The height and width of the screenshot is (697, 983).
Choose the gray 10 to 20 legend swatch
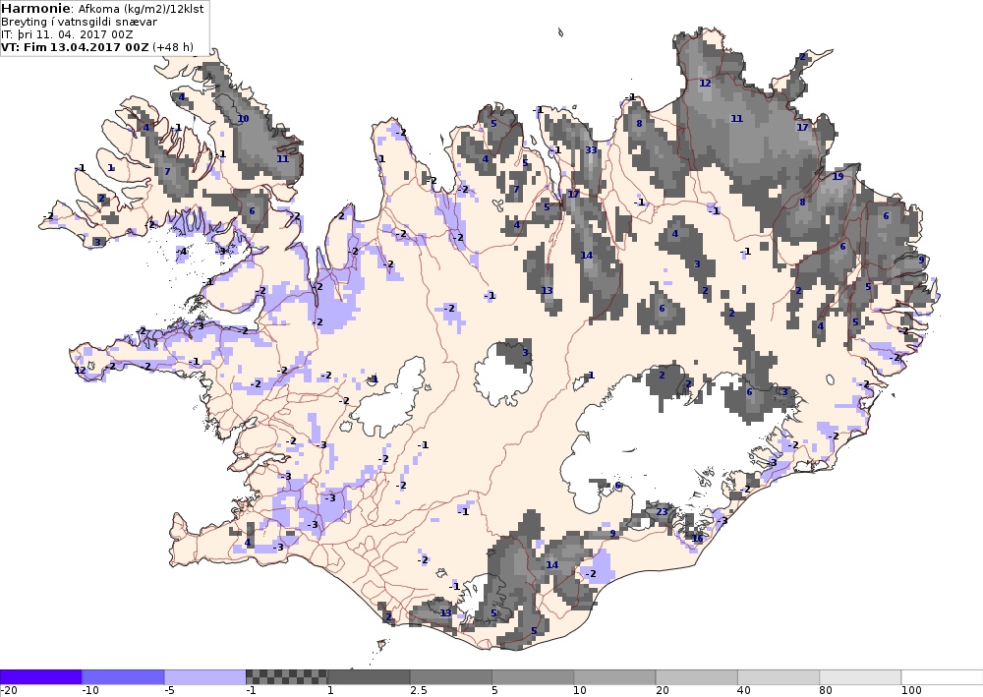click(614, 677)
